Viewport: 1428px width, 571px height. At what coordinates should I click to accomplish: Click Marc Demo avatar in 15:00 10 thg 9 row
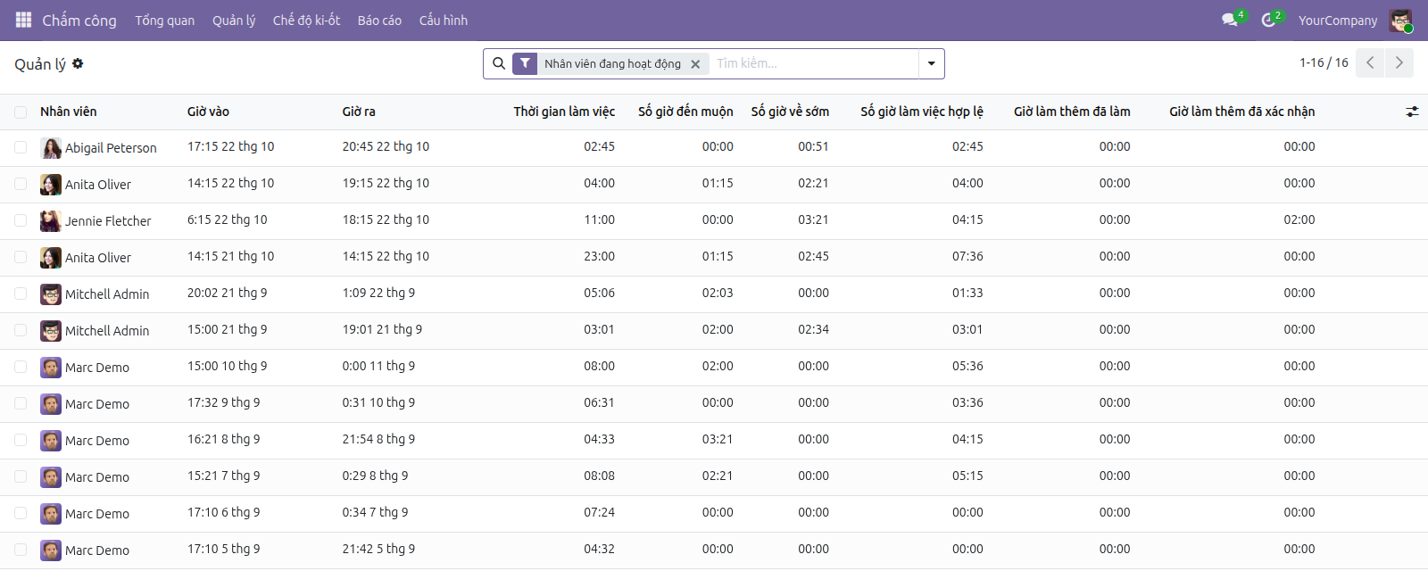(51, 368)
